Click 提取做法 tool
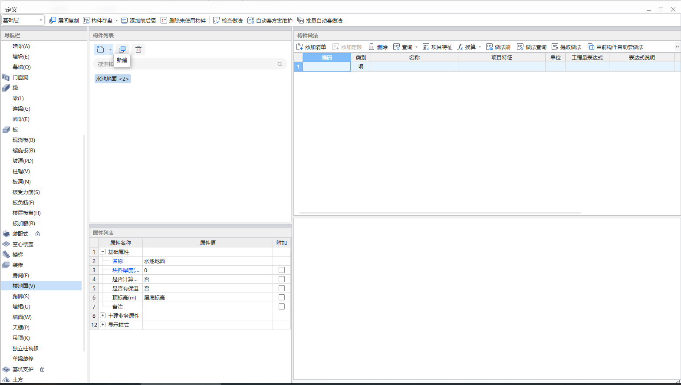Screen dimensions: 681x385 (x=566, y=47)
